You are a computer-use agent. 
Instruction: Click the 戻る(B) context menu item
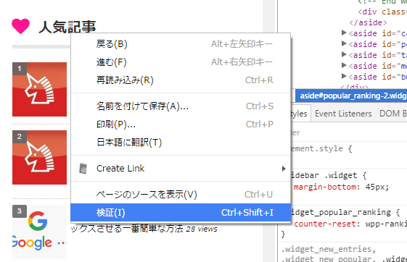tap(181, 44)
